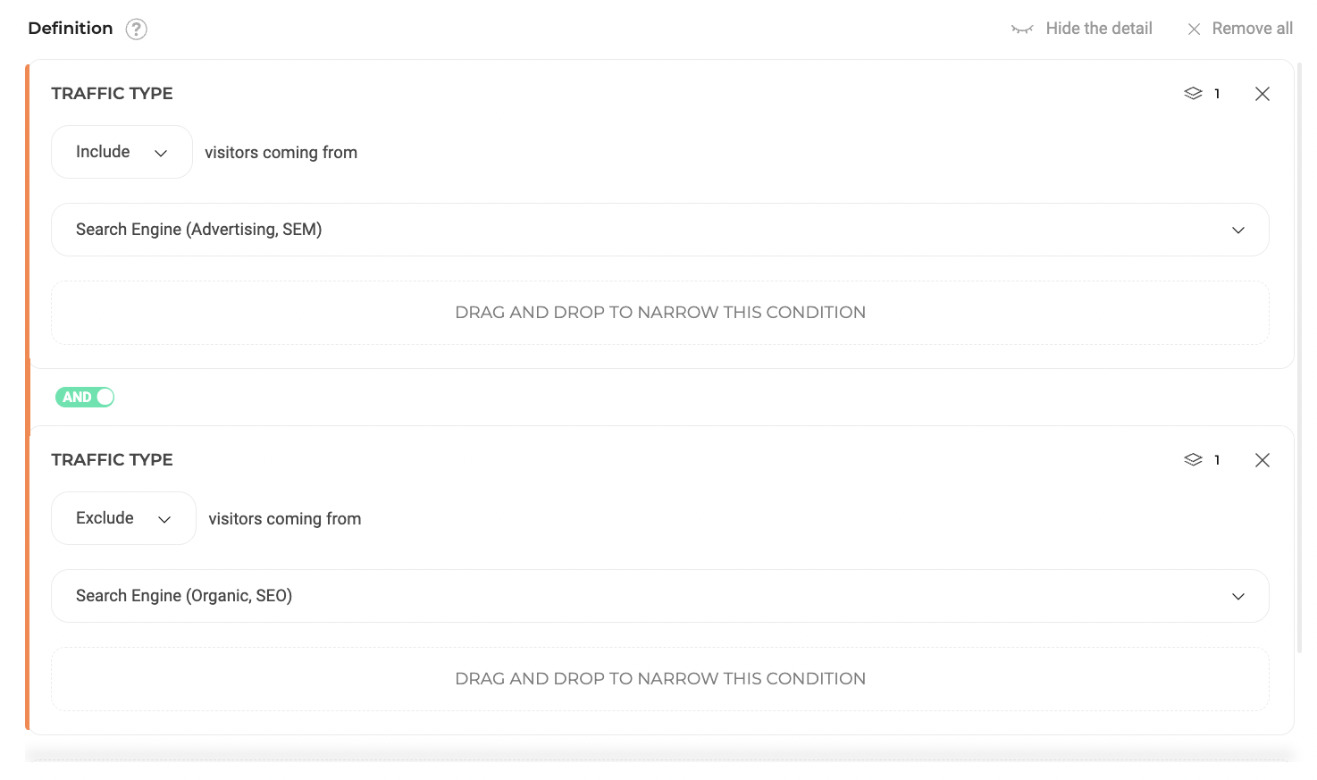This screenshot has width=1317, height=780.
Task: Open the Exclude dropdown
Action: pos(123,518)
